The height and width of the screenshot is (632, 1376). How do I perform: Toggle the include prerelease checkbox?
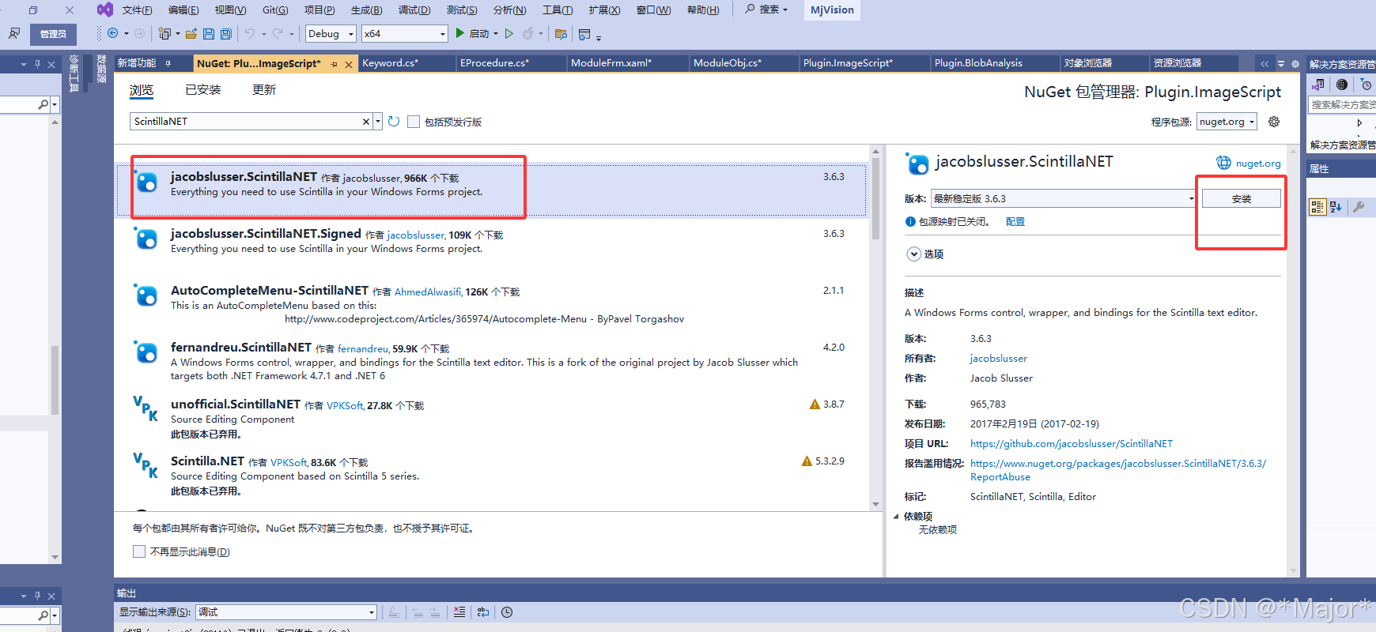click(414, 122)
